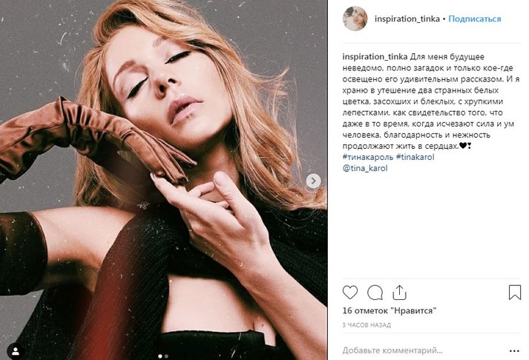Click the share arrow icon
This screenshot has height=360, width=529.
399,292
